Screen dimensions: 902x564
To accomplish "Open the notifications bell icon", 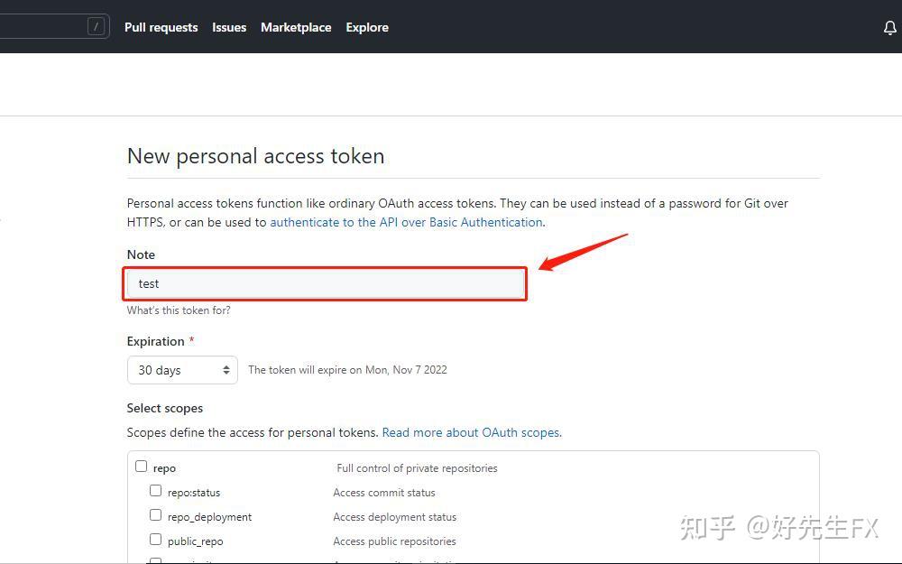I will click(x=890, y=28).
